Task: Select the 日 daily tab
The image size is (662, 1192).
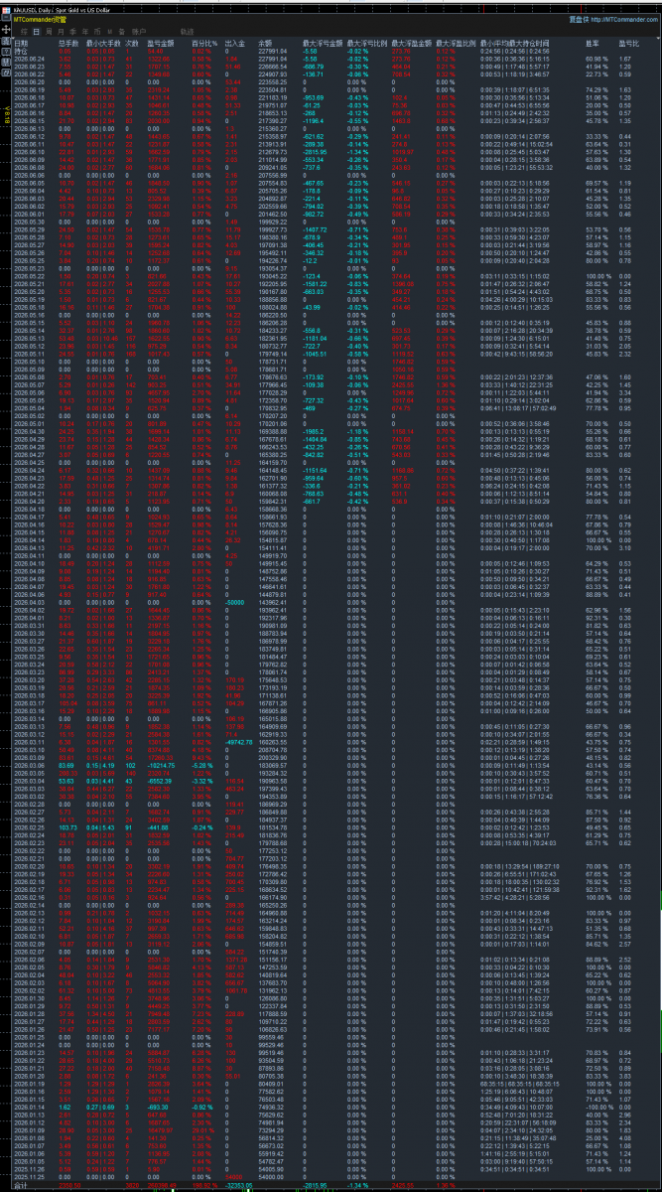Action: (36, 32)
